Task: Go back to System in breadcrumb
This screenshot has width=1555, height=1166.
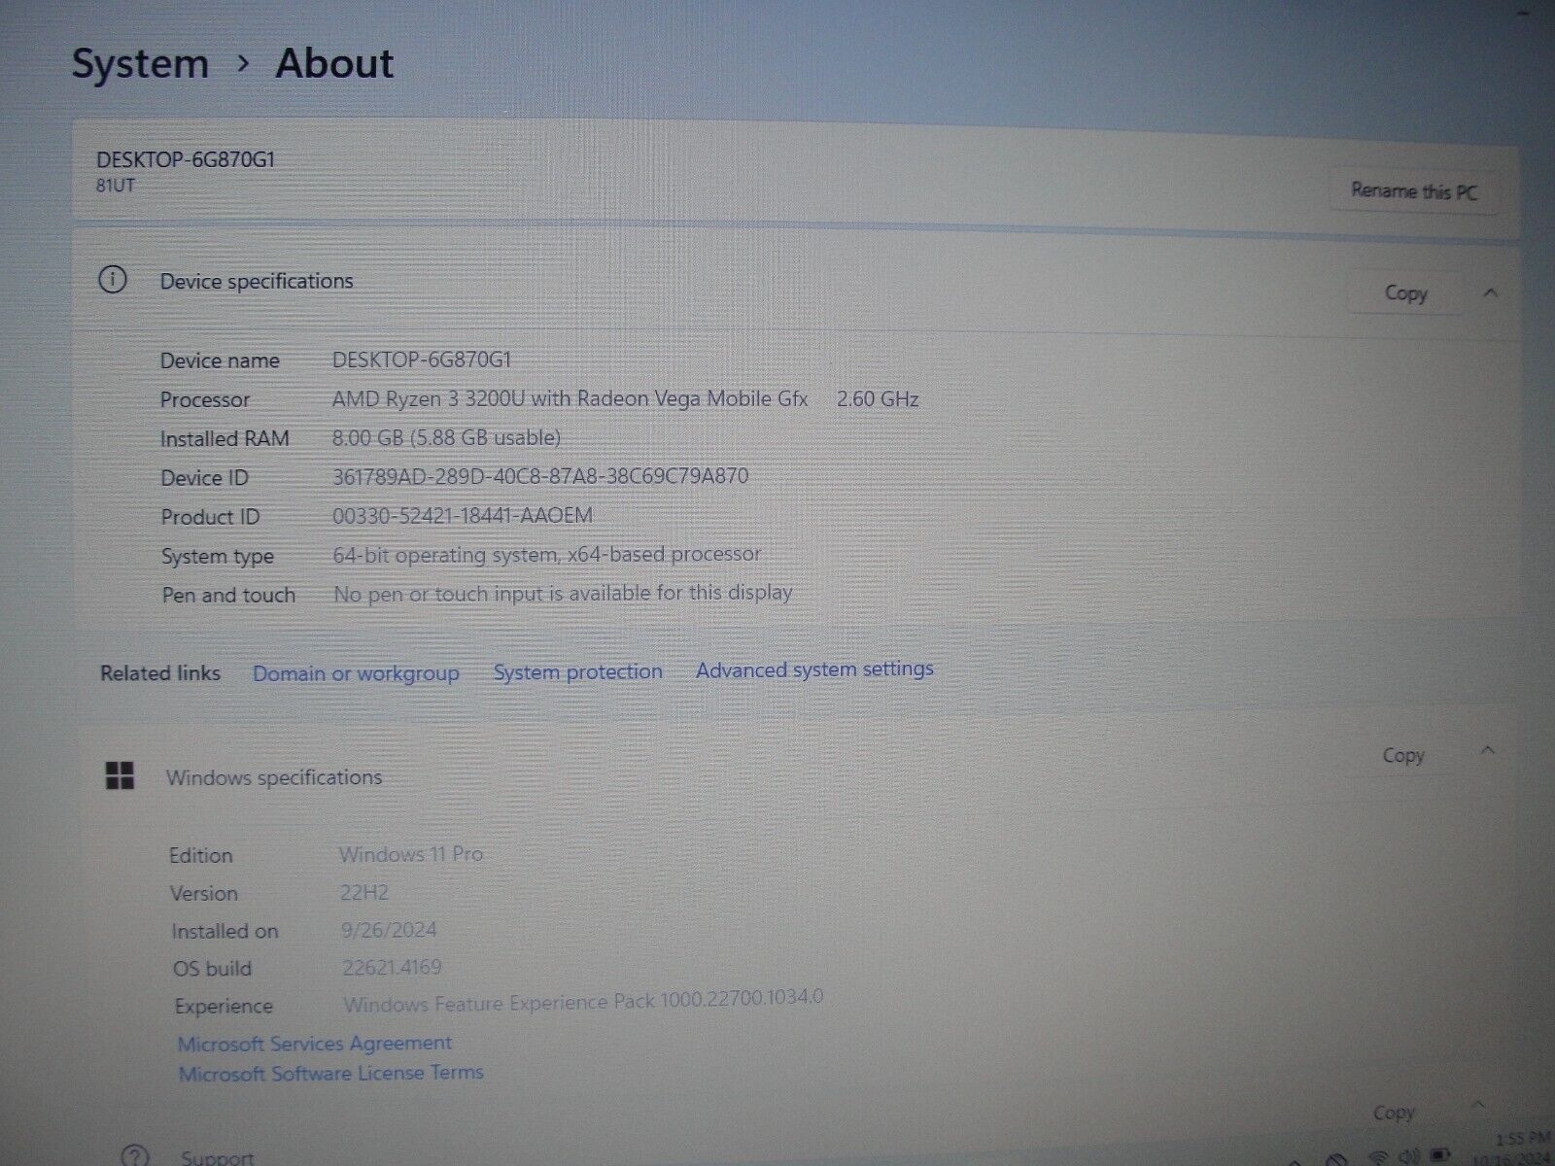Action: (x=141, y=64)
